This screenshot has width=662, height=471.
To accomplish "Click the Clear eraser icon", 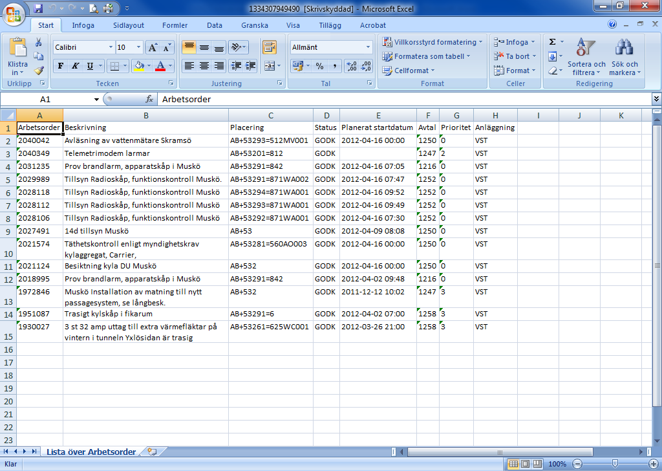I will pyautogui.click(x=552, y=71).
